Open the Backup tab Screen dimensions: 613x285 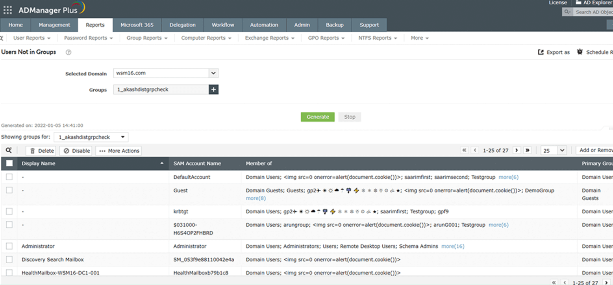(335, 25)
